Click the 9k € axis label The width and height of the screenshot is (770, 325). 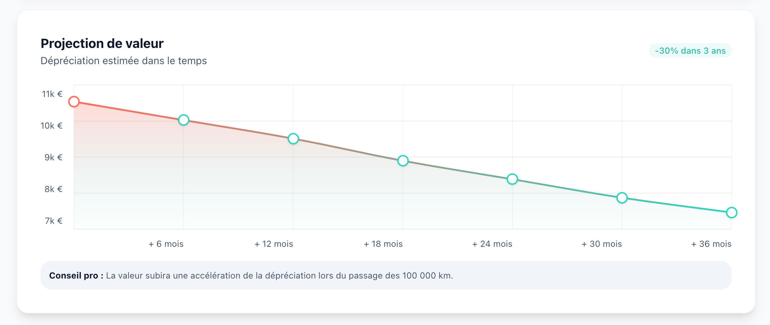pos(53,157)
